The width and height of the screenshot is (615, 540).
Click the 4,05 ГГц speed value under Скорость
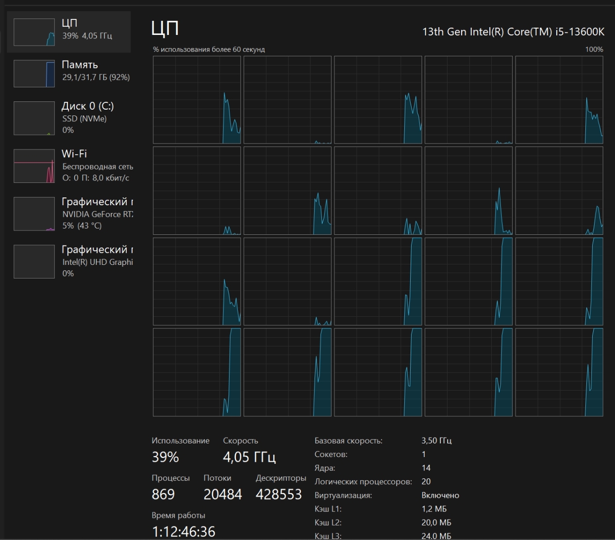click(249, 457)
